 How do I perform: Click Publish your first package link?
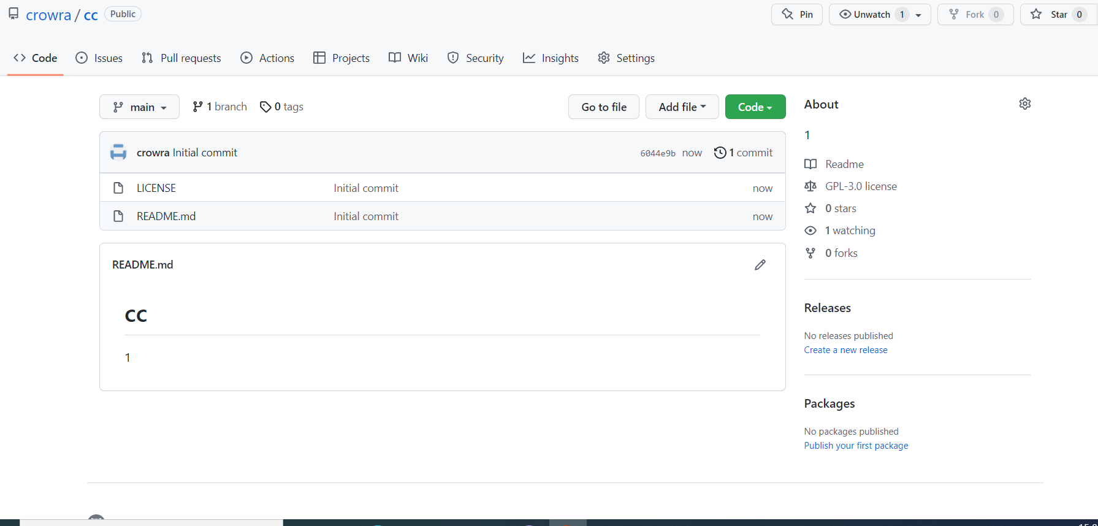pos(856,446)
